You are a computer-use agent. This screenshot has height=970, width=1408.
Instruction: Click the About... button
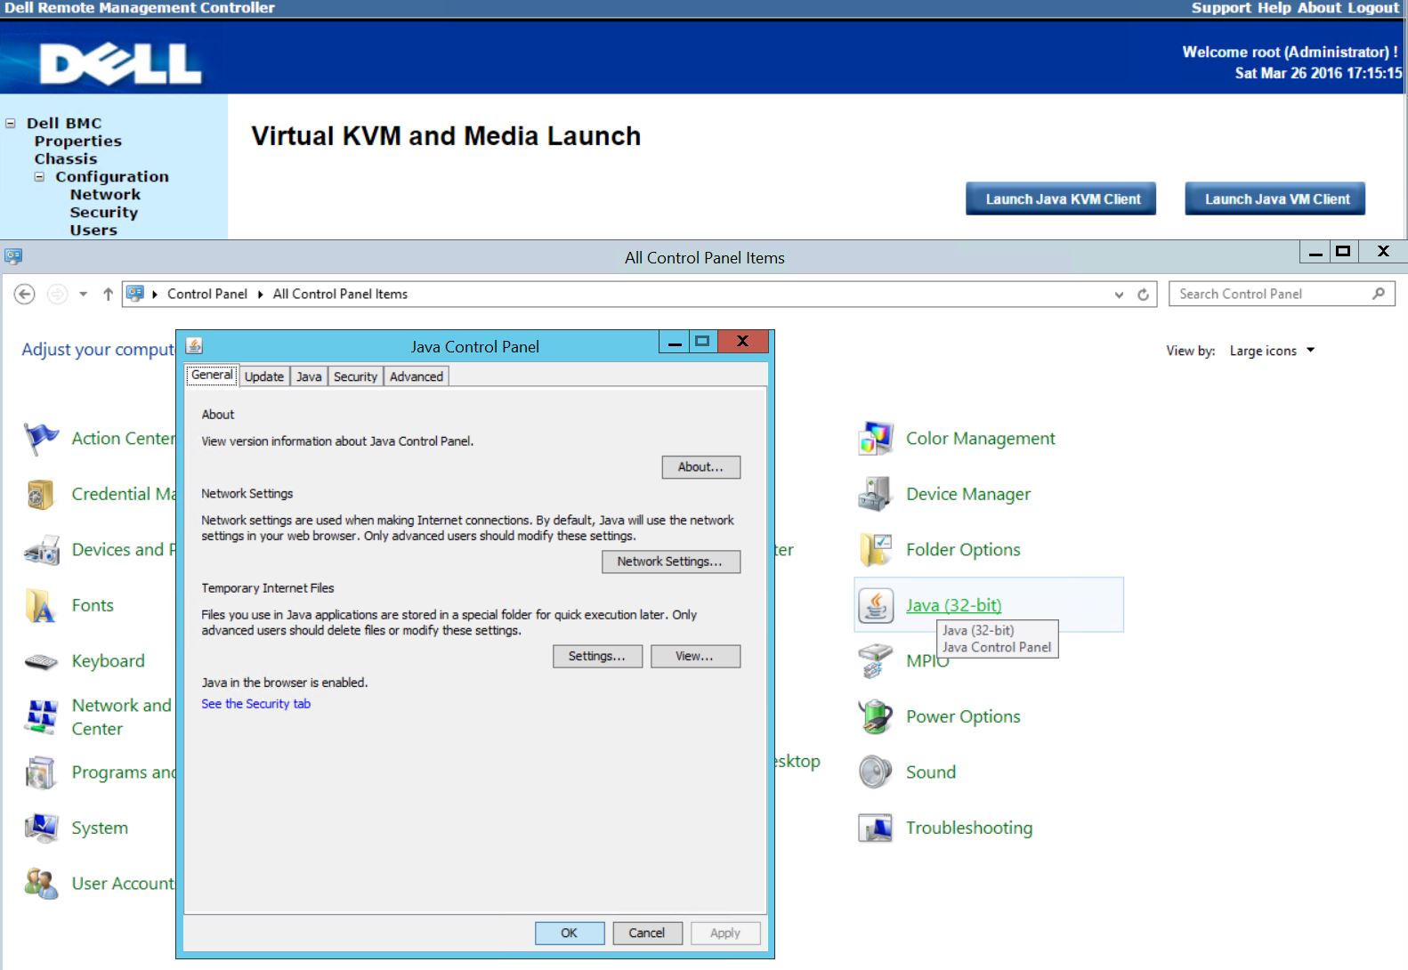[700, 467]
